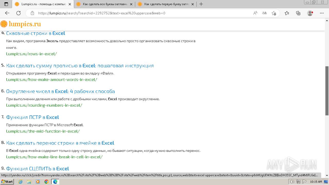Viewport: 329px width, 185px height.
Task: Click snippet При выполнении деления или работе
Action: point(83,99)
